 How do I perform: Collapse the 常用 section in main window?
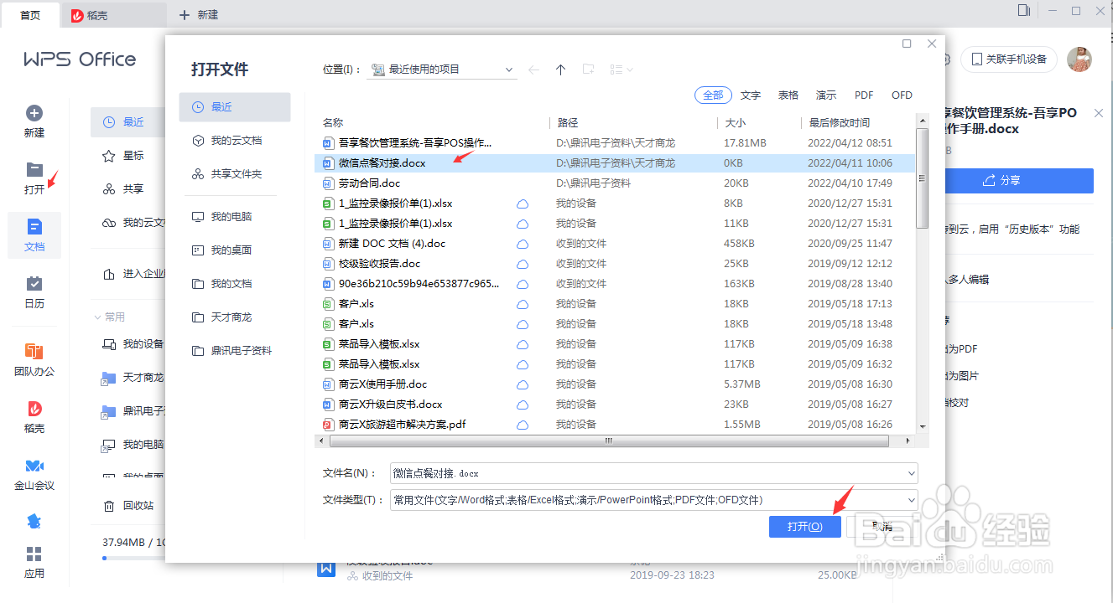coord(96,317)
